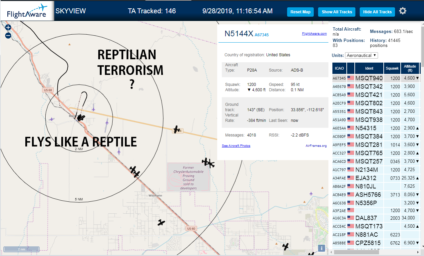The image size is (424, 256).
Task: Click the US flag in the EJA312 row
Action: (351, 178)
